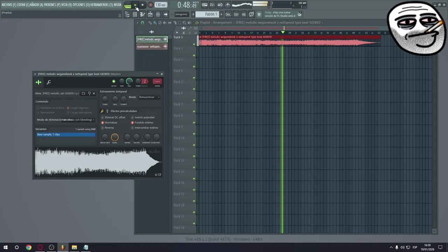Viewport: 448px width, 252px height.
Task: Open the (ninguno) snap selector
Action: [x=182, y=14]
